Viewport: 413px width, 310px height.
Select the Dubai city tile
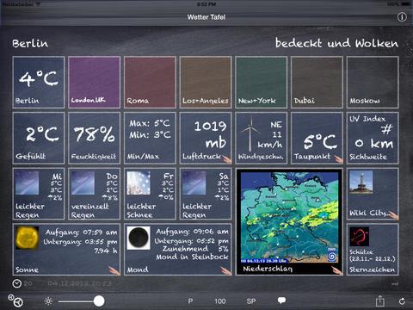click(x=317, y=82)
